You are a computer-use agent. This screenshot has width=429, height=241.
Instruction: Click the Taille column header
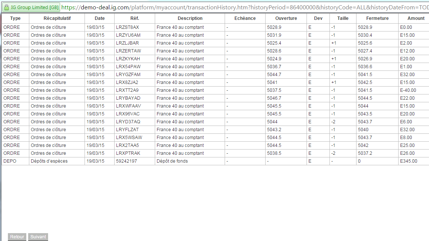[343, 18]
